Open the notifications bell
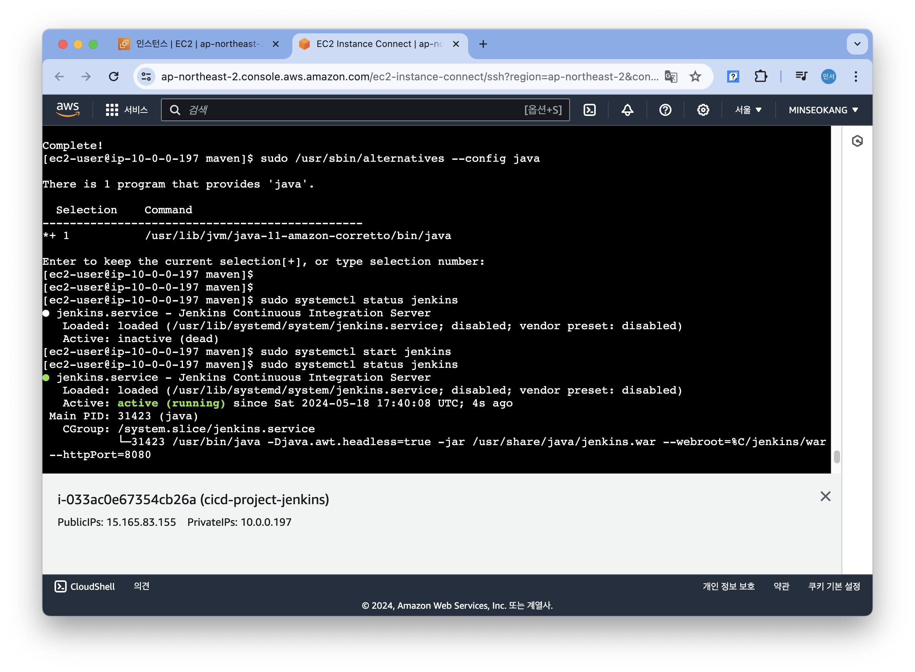The height and width of the screenshot is (672, 915). 627,110
